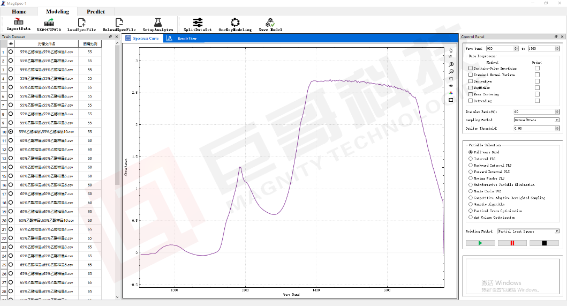567x306 pixels.
Task: Switch to the Spectrum Curve tab
Action: tap(142, 38)
